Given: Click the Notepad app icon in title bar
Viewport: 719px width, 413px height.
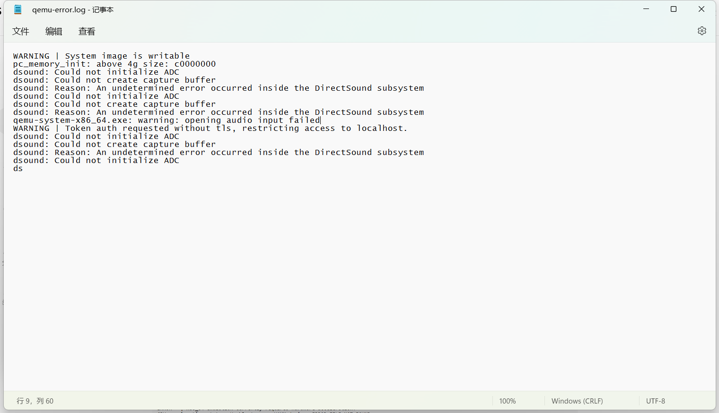Looking at the screenshot, I should (x=18, y=9).
